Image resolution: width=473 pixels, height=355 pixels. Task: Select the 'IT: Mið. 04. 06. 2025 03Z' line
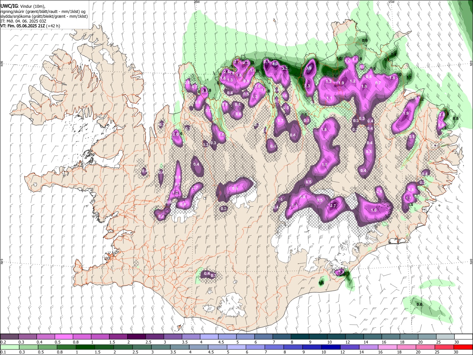click(23, 21)
